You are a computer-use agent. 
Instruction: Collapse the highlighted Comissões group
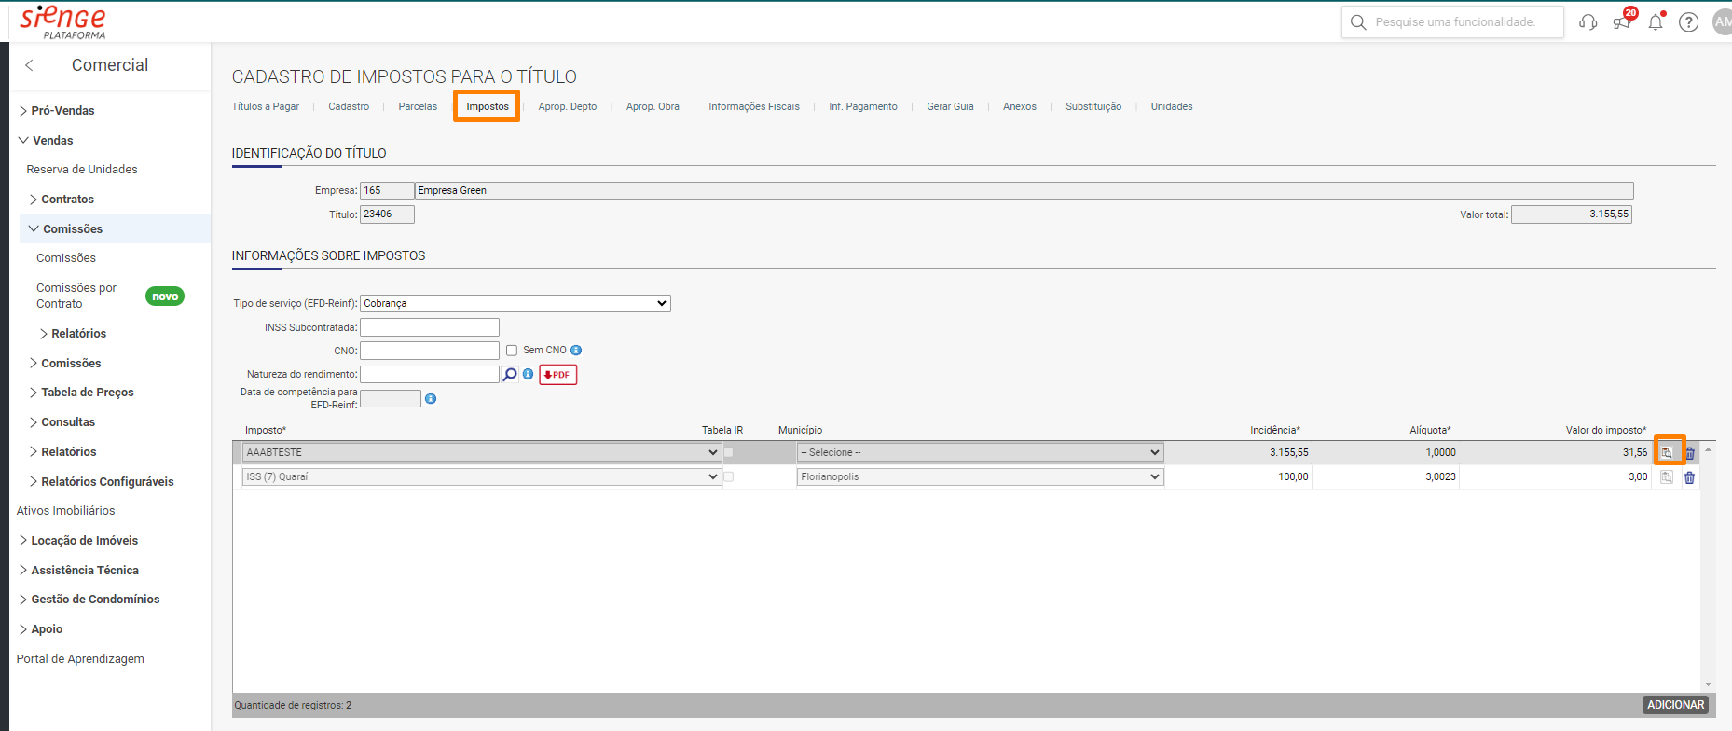pyautogui.click(x=66, y=229)
